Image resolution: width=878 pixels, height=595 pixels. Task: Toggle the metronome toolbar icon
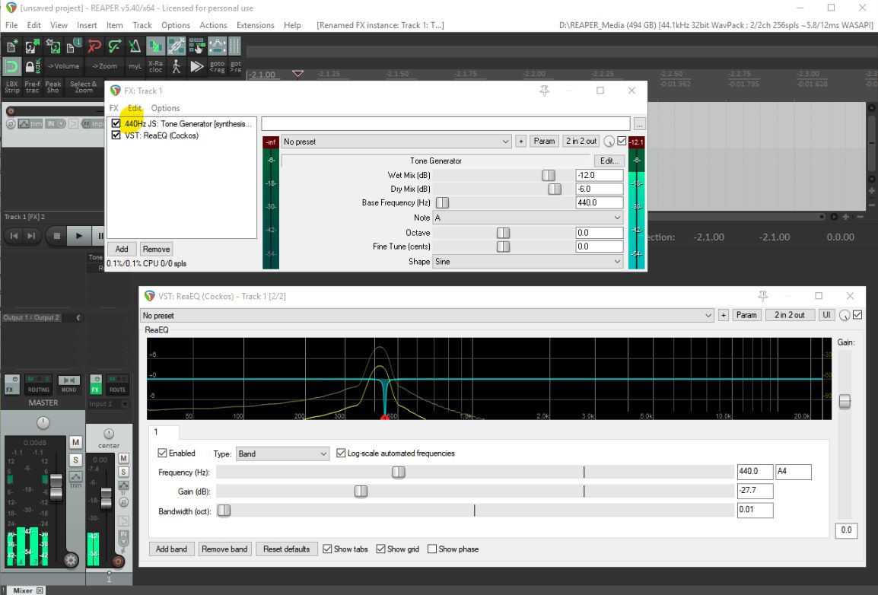click(135, 46)
